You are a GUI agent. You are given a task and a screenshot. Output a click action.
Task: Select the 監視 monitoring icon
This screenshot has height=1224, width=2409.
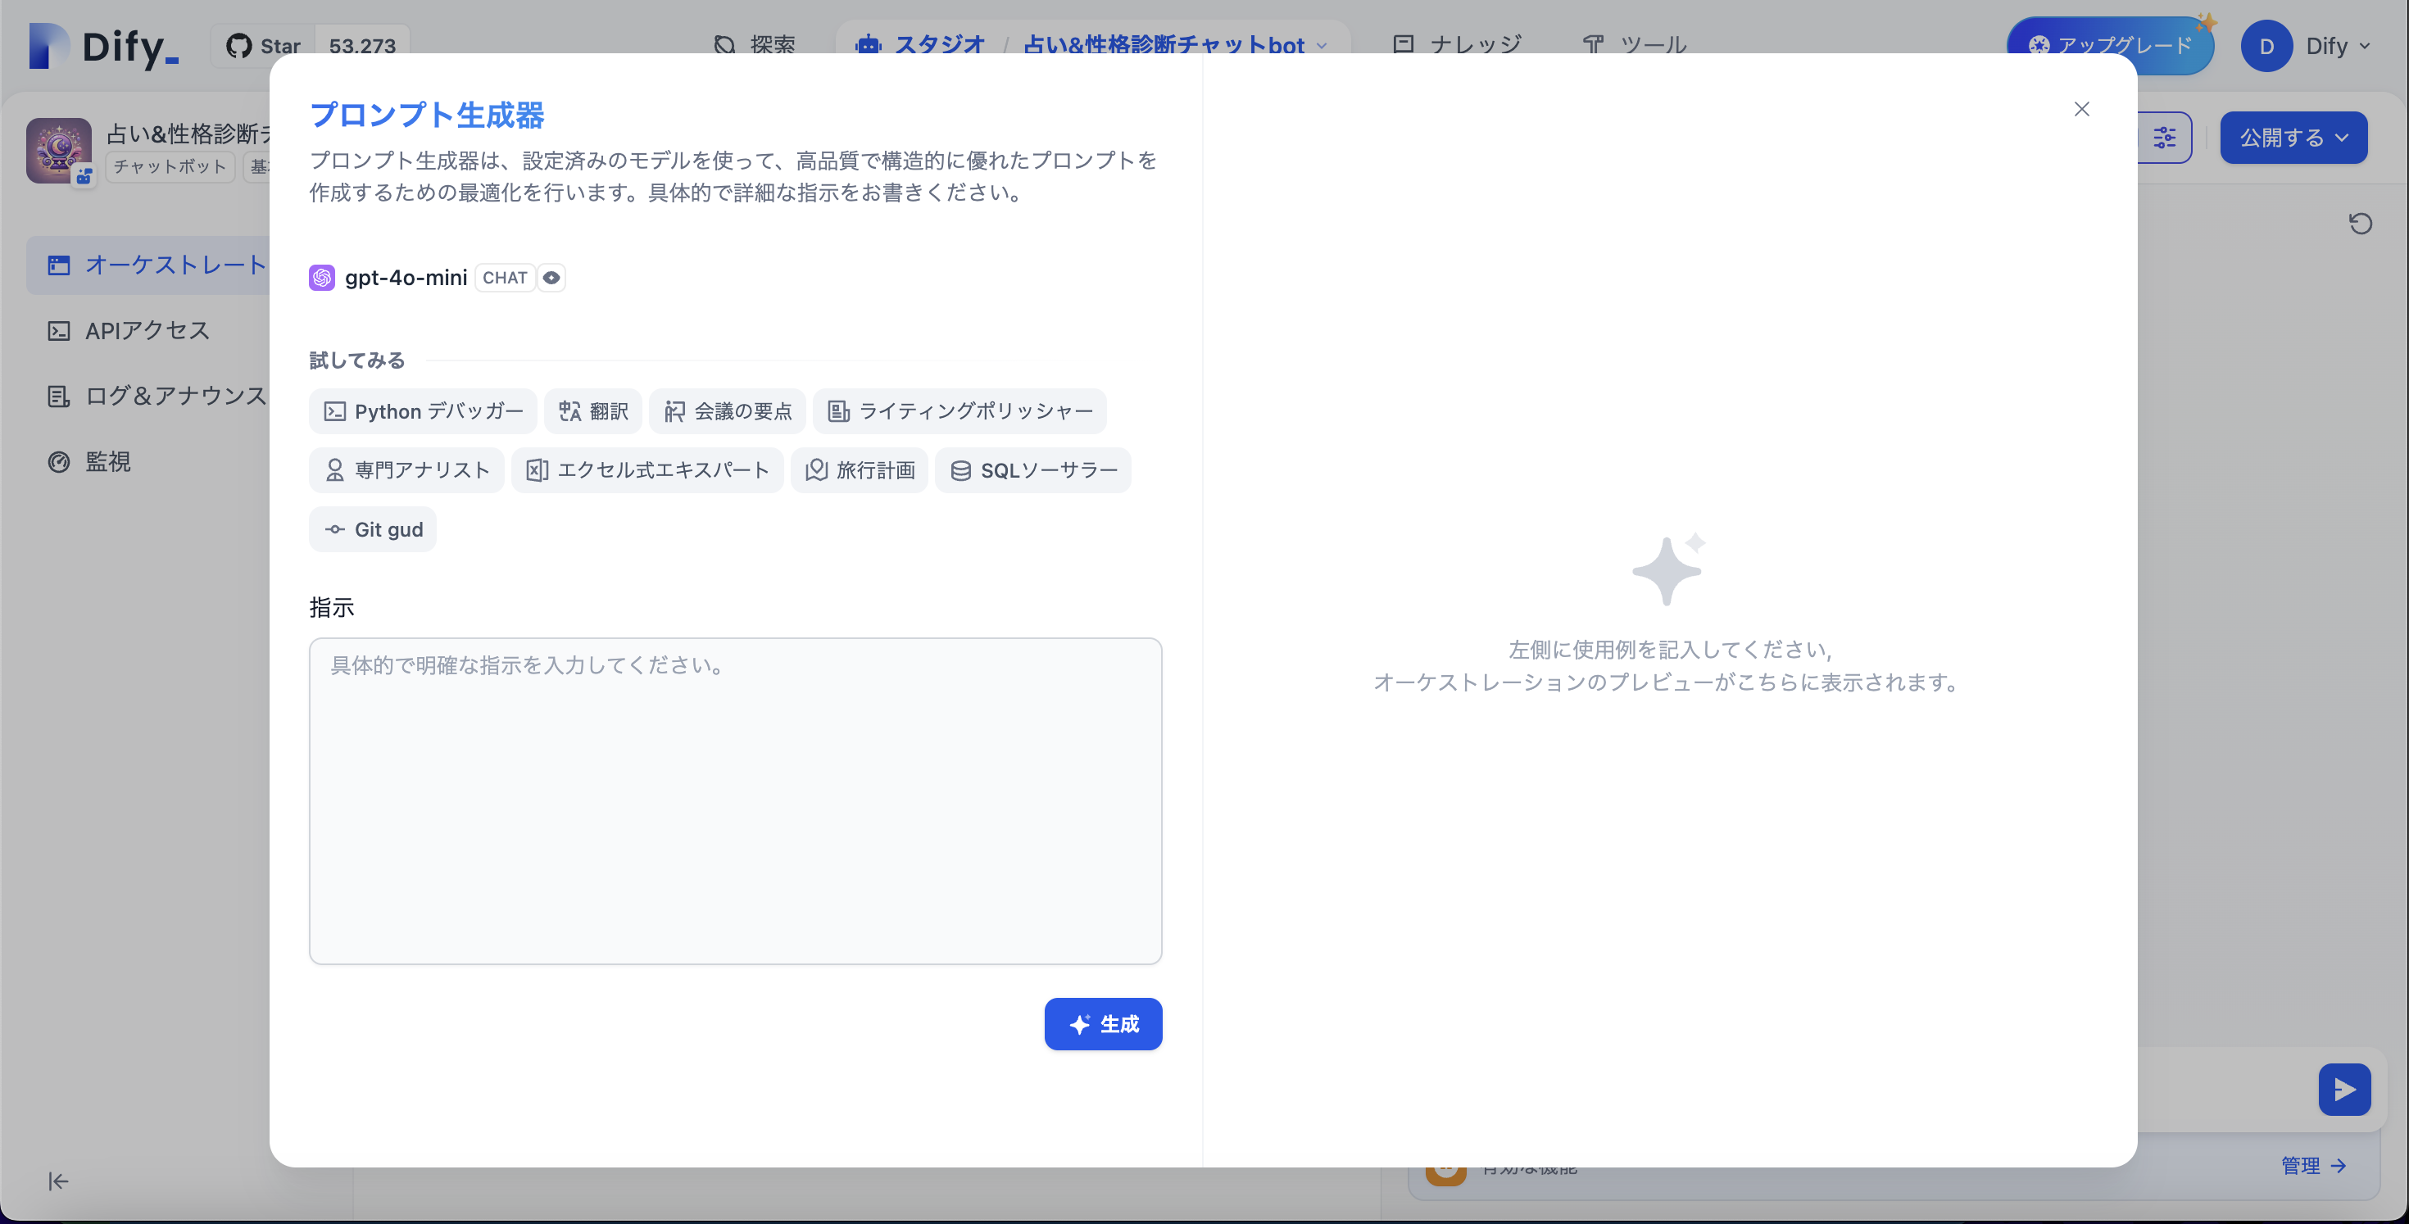[x=58, y=461]
